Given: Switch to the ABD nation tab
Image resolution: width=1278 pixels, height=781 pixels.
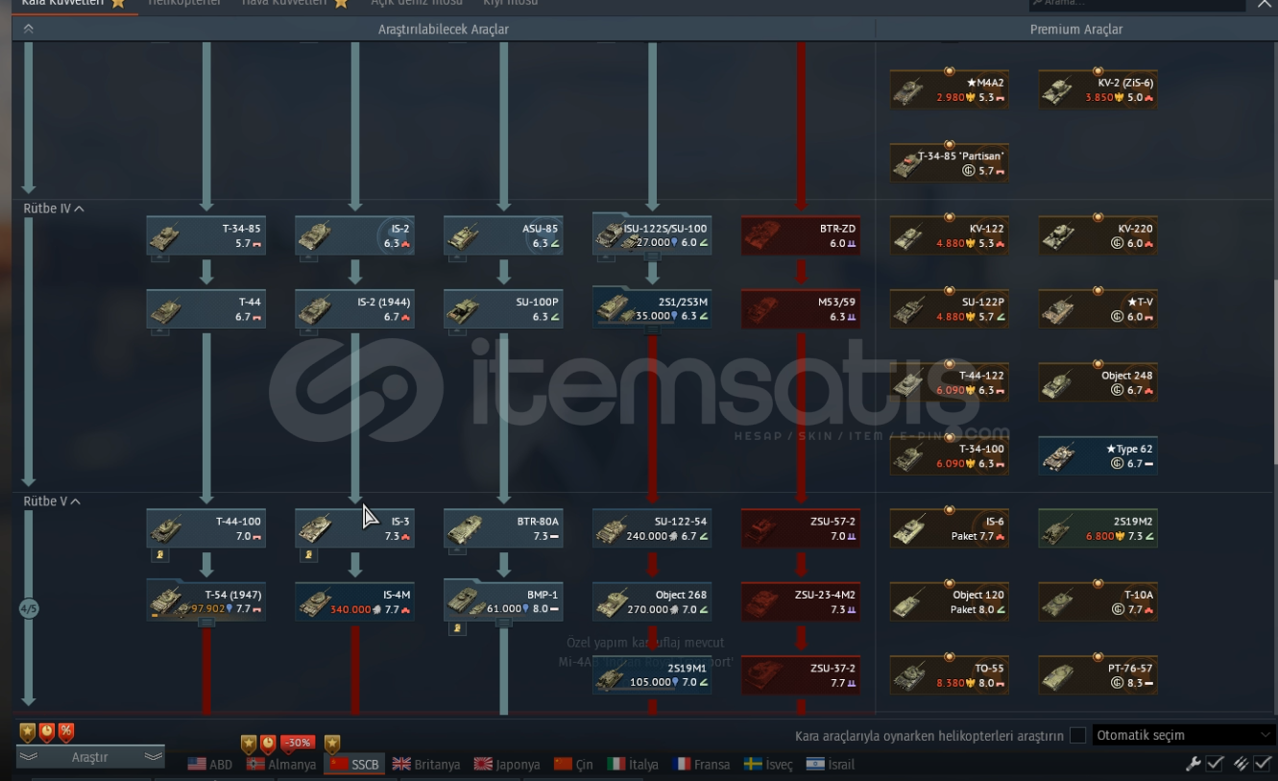Looking at the screenshot, I should pyautogui.click(x=210, y=765).
